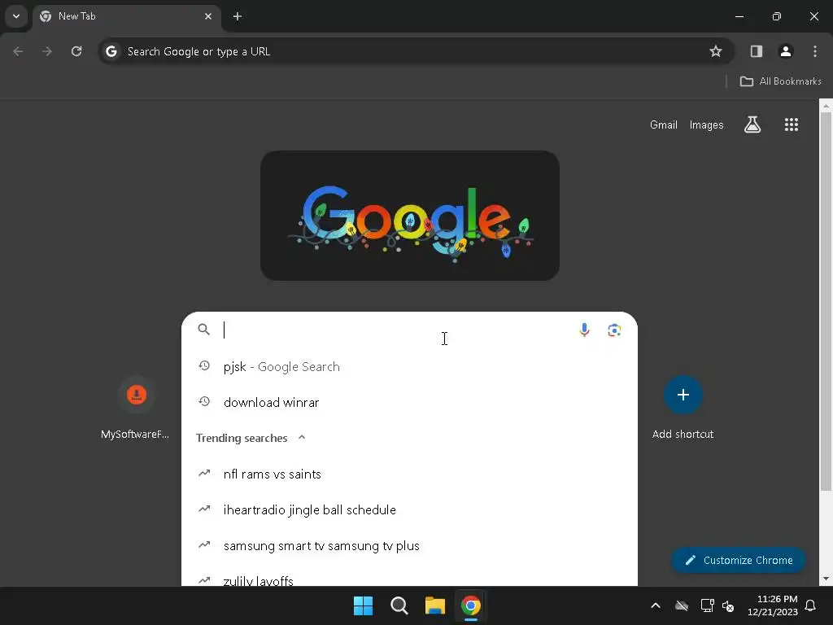The width and height of the screenshot is (833, 625).
Task: Open Google Images link
Action: [706, 125]
